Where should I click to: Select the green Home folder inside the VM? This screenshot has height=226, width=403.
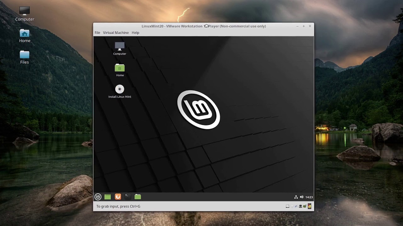[x=120, y=70]
